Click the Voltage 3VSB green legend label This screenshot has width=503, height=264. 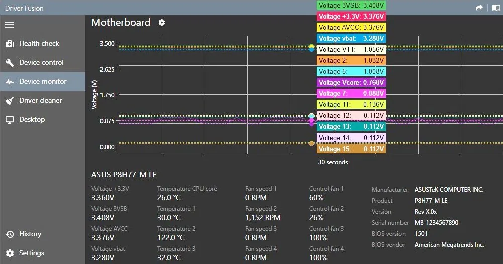(351, 5)
